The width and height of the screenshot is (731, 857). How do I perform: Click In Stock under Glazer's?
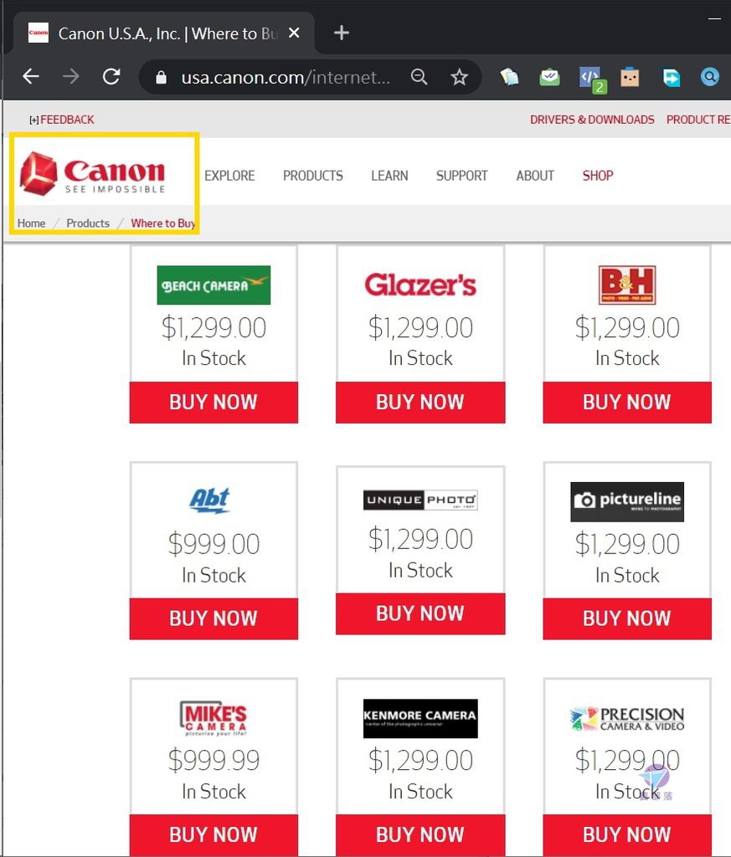420,358
